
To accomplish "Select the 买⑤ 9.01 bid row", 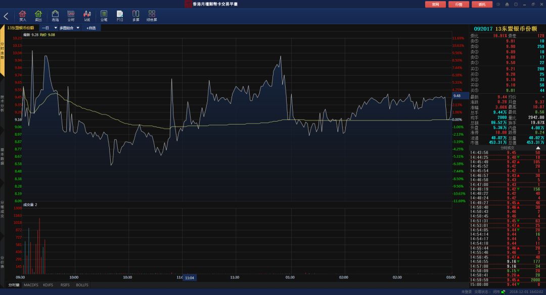I will click(507, 90).
